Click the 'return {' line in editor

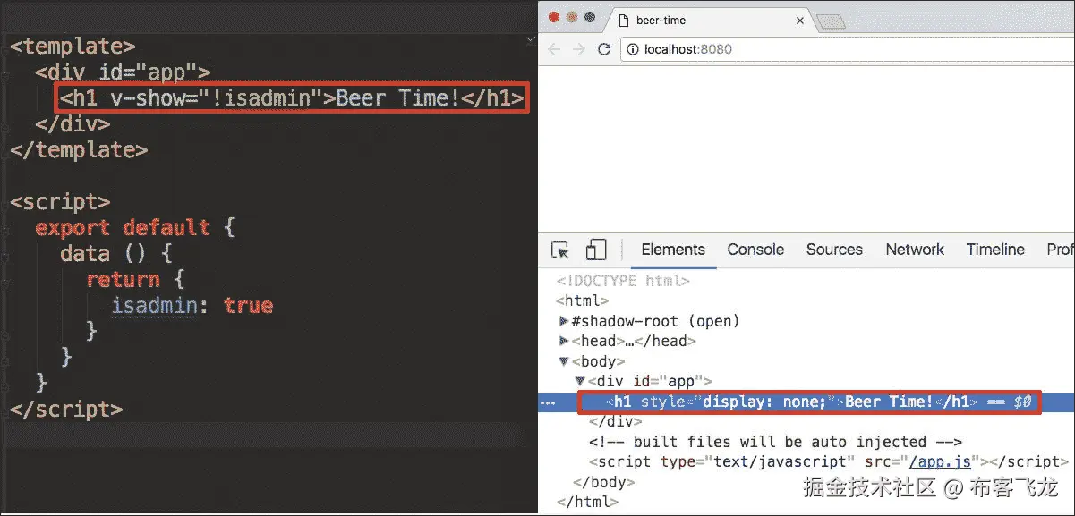tap(135, 279)
